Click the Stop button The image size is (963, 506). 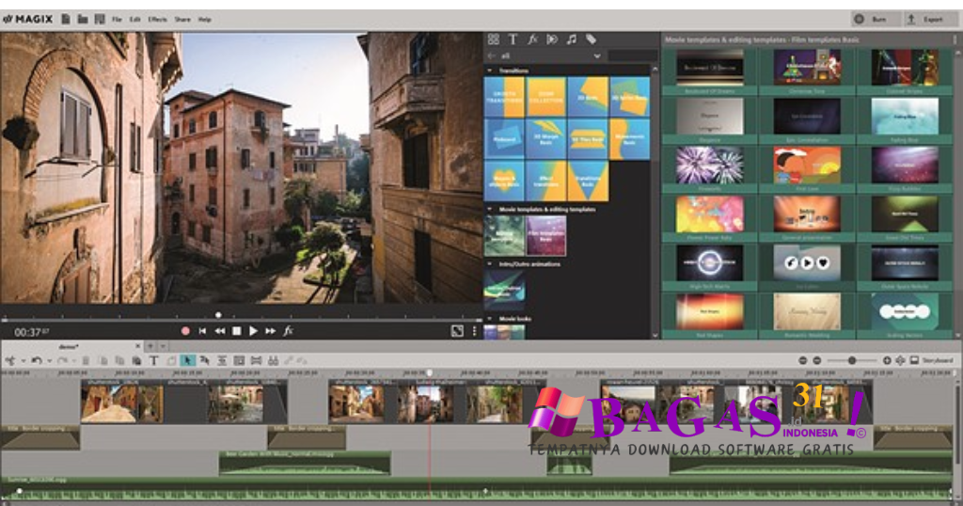click(236, 331)
